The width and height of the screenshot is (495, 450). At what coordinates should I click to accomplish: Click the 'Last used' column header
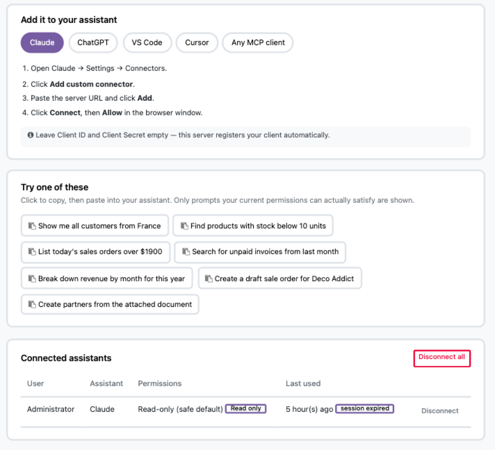pos(303,384)
